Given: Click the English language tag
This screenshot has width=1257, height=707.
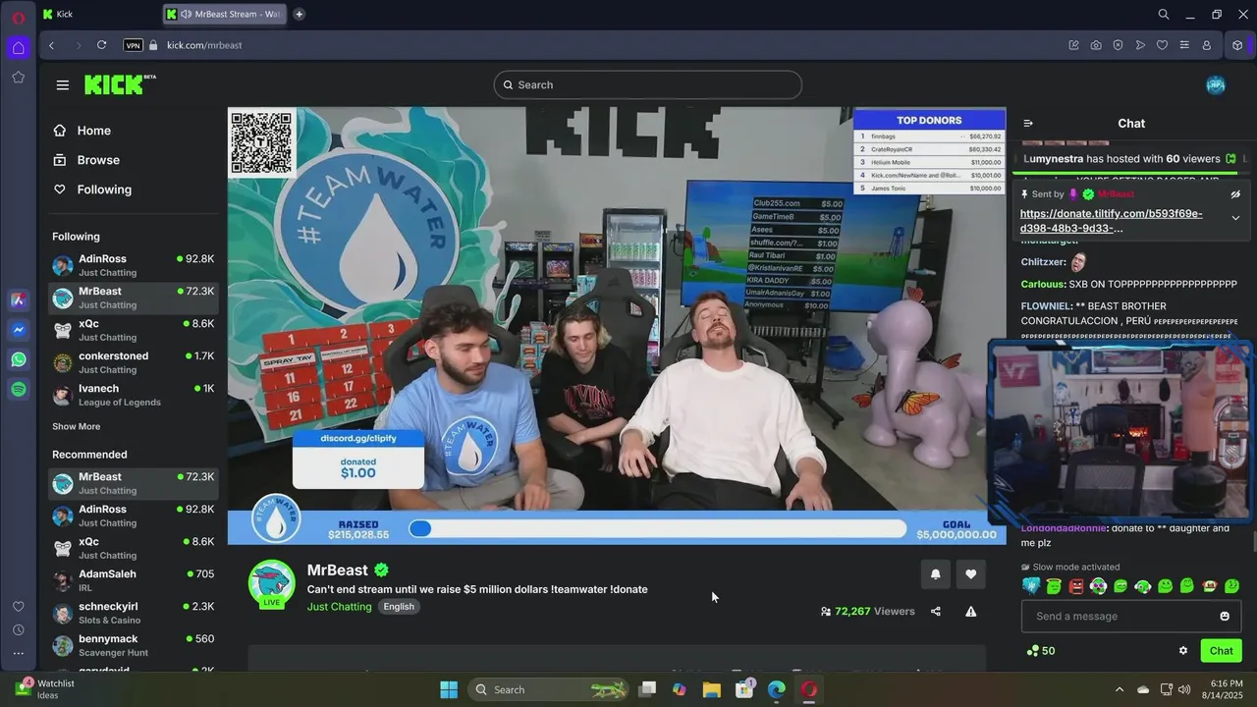Looking at the screenshot, I should pos(399,607).
